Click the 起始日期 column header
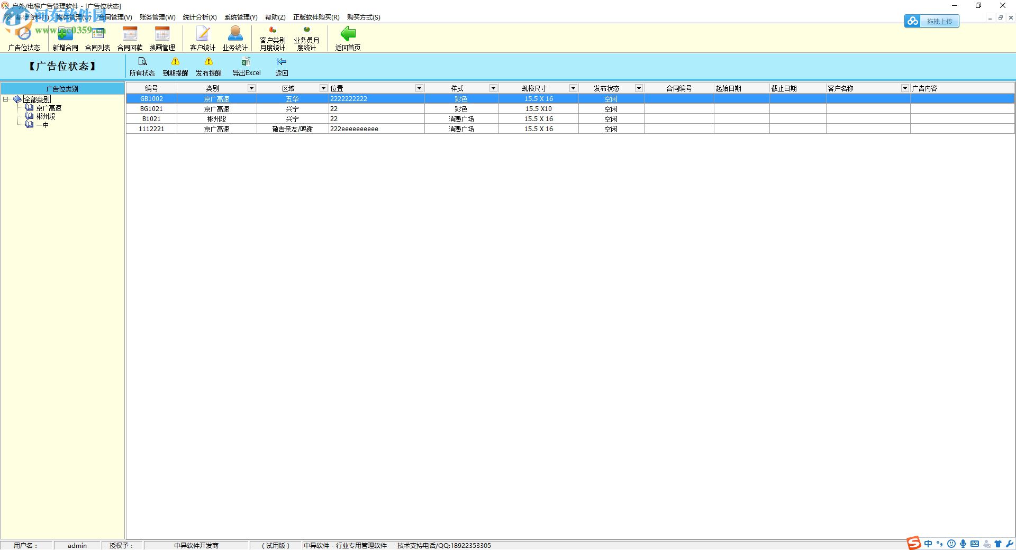 [x=742, y=88]
